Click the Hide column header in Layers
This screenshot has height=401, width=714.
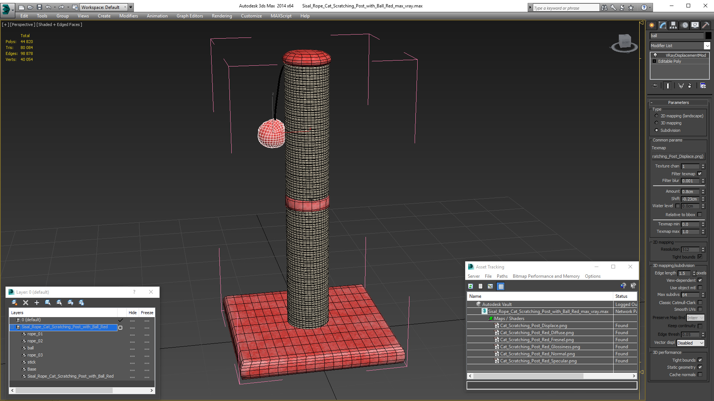click(x=132, y=313)
